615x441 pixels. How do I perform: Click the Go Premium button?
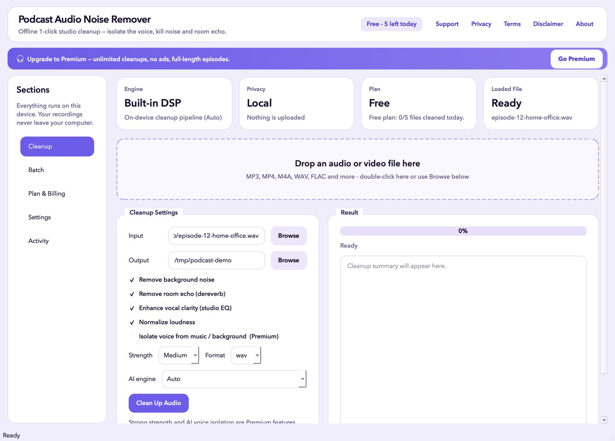point(576,59)
